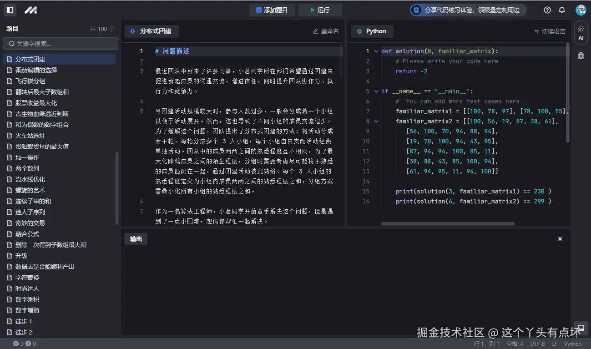Click the Python language tab
Image resolution: width=591 pixels, height=349 pixels.
click(x=372, y=31)
